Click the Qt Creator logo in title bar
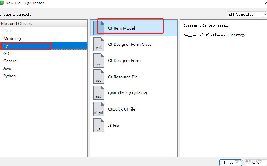Screen dimensions: 267x166 [x=2, y=3]
